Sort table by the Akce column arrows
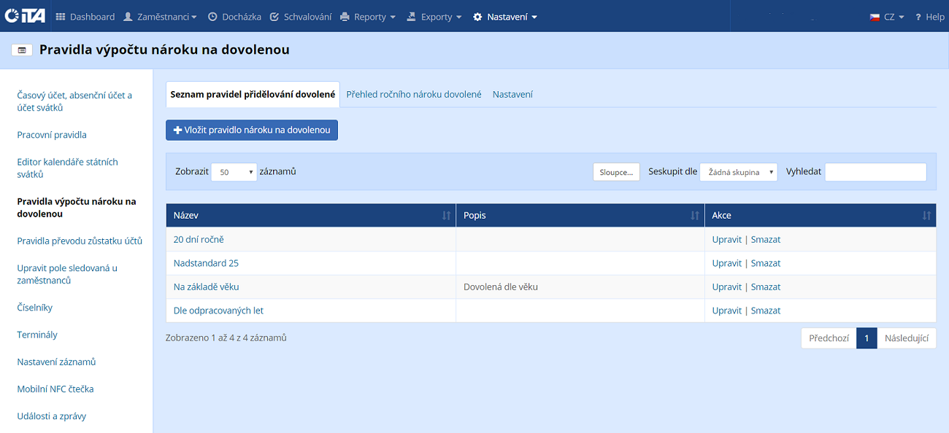 (x=926, y=216)
